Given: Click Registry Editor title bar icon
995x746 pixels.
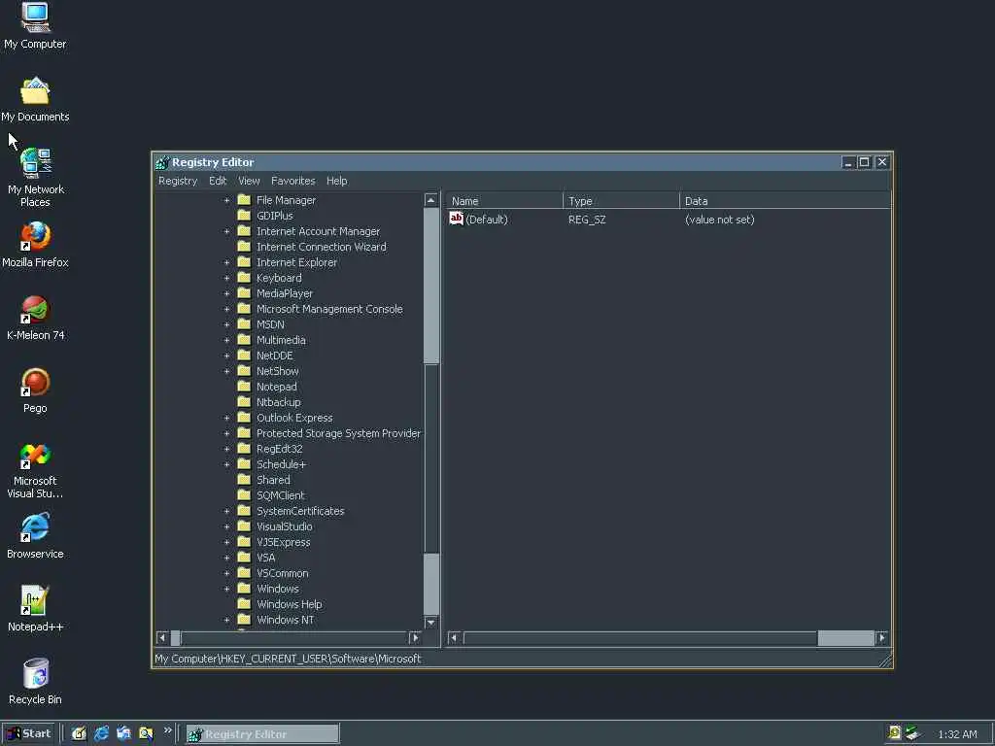Looking at the screenshot, I should (162, 162).
